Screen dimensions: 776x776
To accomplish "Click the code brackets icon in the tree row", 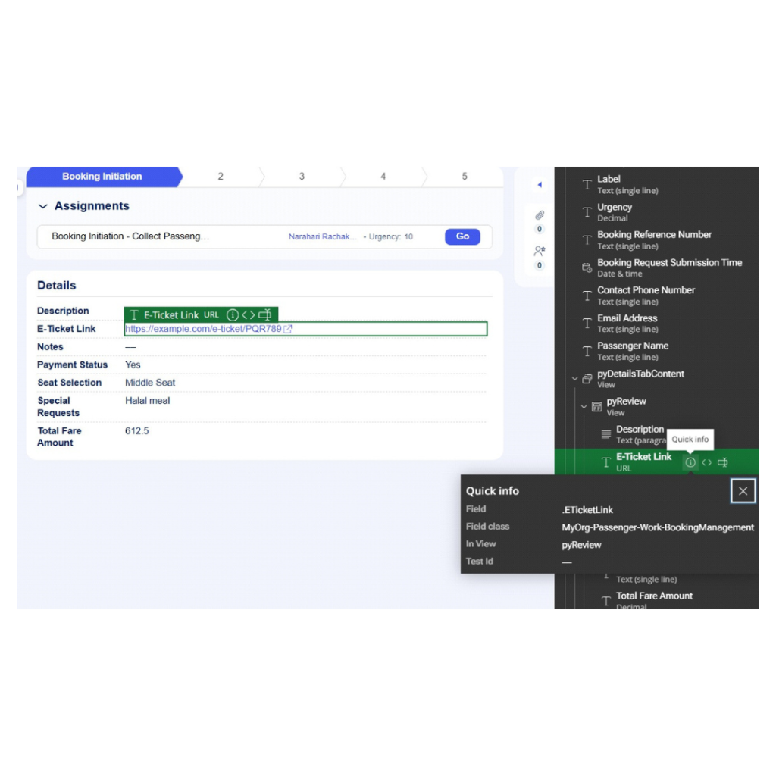I will (706, 462).
